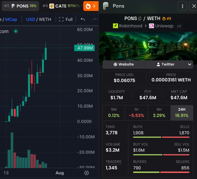Click the 47.99M current price label

tap(84, 48)
